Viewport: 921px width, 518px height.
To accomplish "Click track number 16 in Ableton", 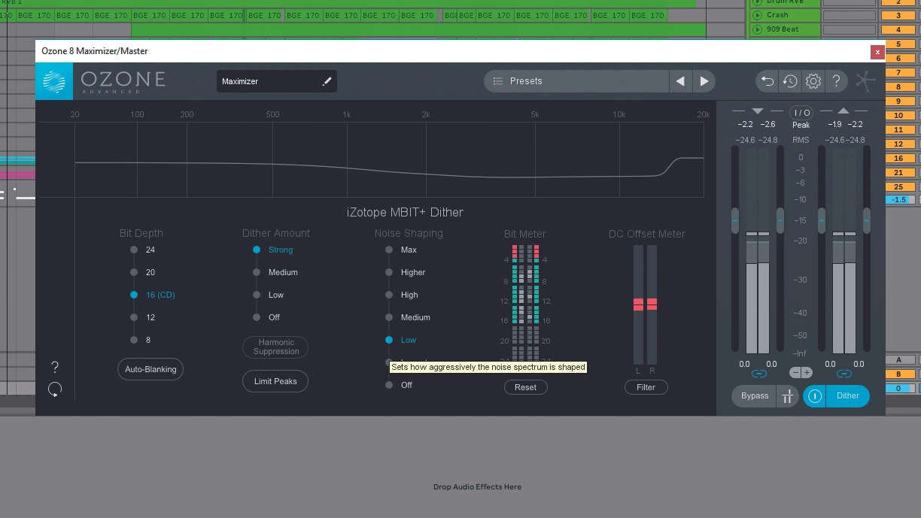I will point(898,159).
